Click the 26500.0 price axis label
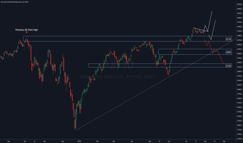The image size is (243, 143). coord(239,45)
